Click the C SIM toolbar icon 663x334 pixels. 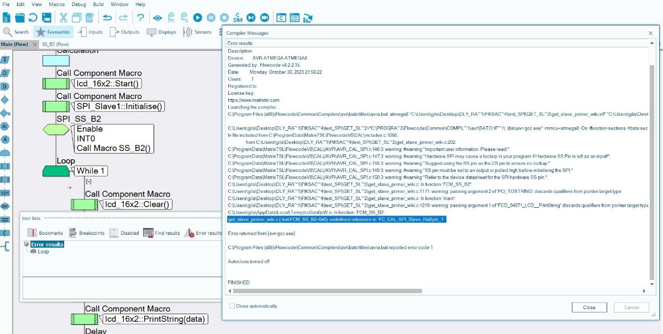[x=238, y=18]
